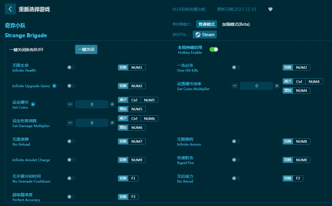Click NUM6 increase hotkey button
The width and height of the screenshot is (332, 206).
pyautogui.click(x=132, y=127)
